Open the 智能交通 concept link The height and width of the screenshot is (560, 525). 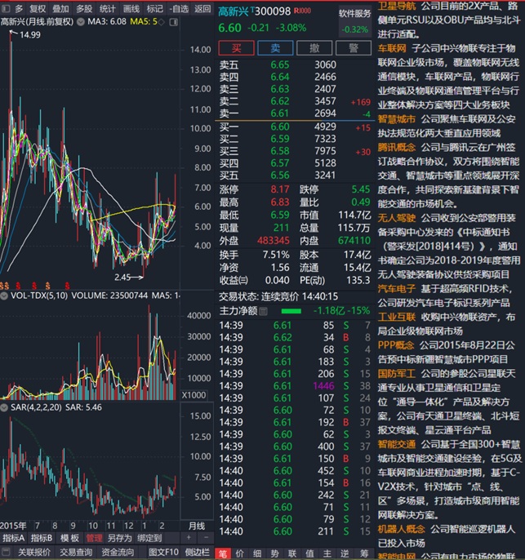click(397, 444)
